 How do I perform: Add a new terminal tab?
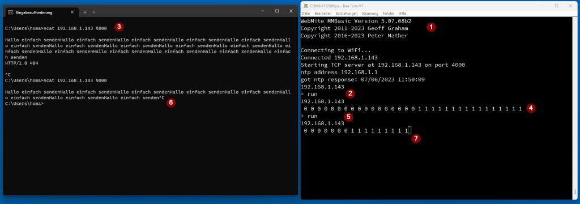point(85,12)
